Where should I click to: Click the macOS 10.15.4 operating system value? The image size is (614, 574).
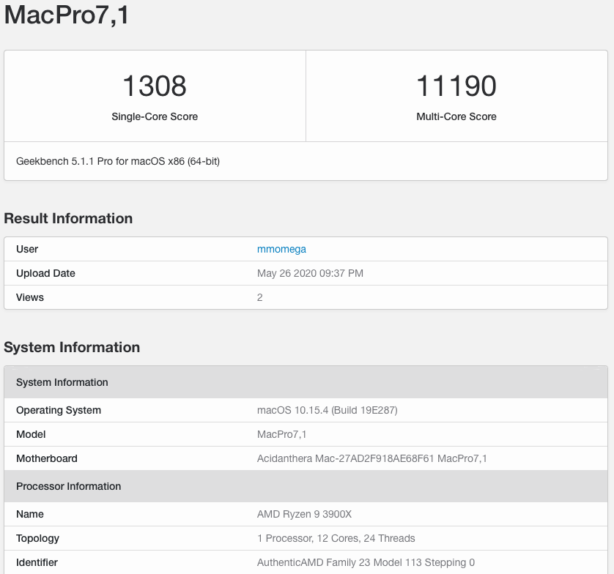[327, 410]
